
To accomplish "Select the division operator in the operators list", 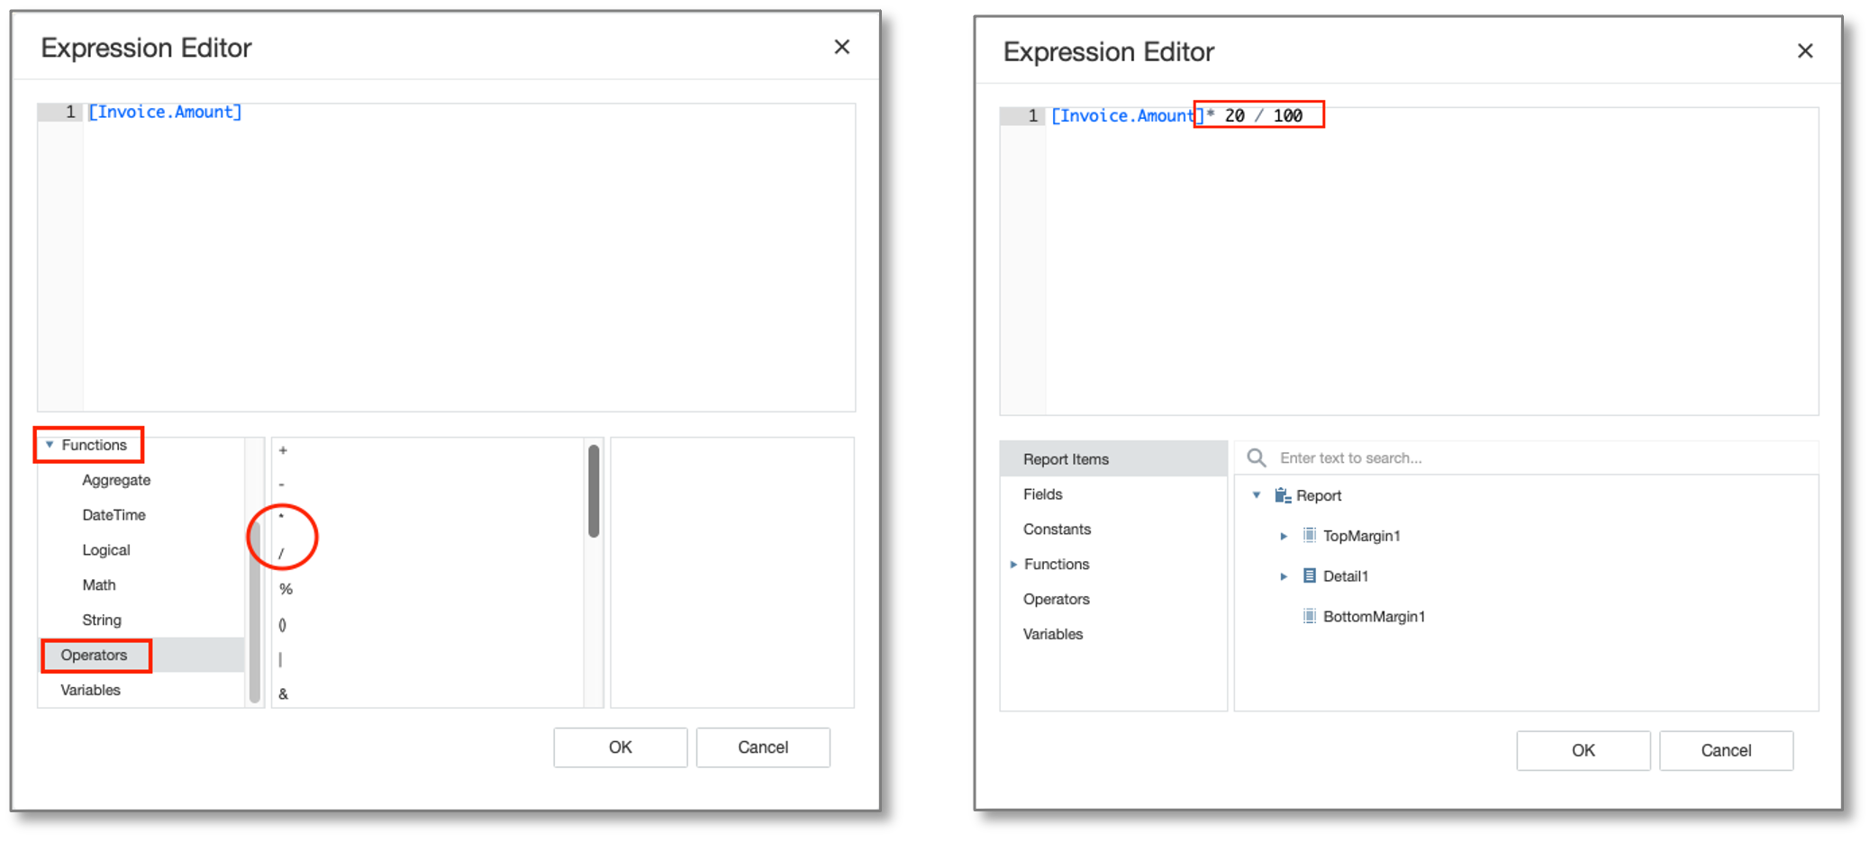I will [x=282, y=553].
